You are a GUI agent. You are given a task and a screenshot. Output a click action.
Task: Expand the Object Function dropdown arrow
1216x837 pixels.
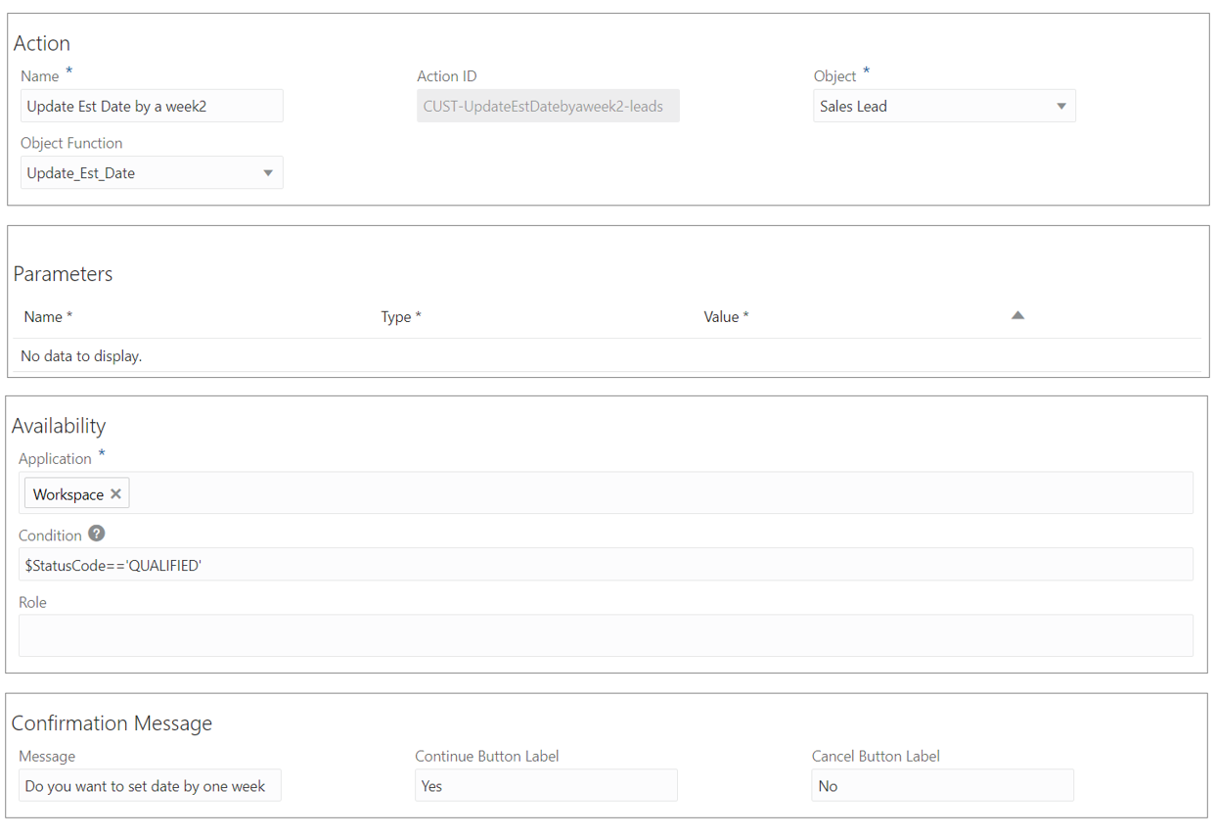268,173
